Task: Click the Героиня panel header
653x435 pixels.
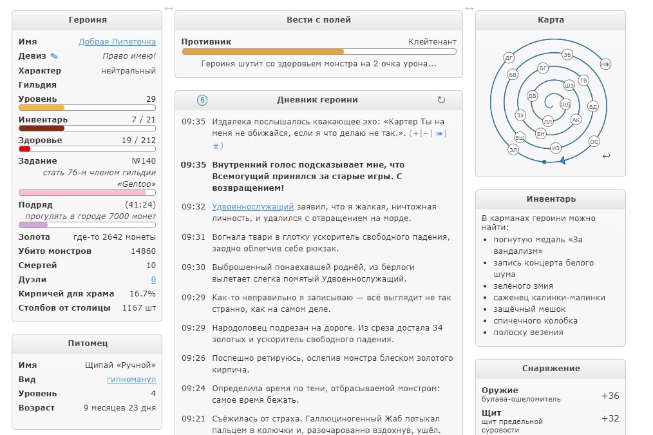Action: pos(87,20)
